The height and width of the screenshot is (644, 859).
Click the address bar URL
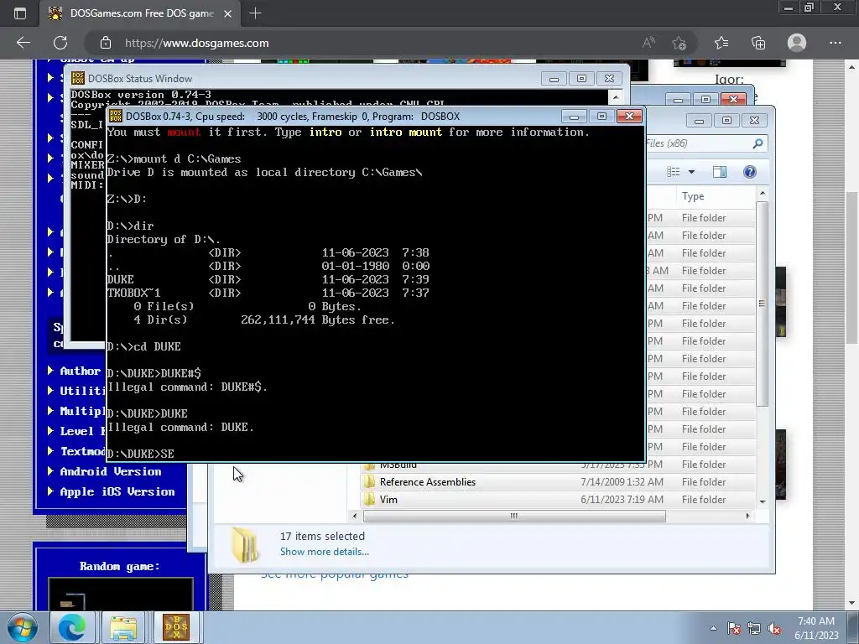196,44
